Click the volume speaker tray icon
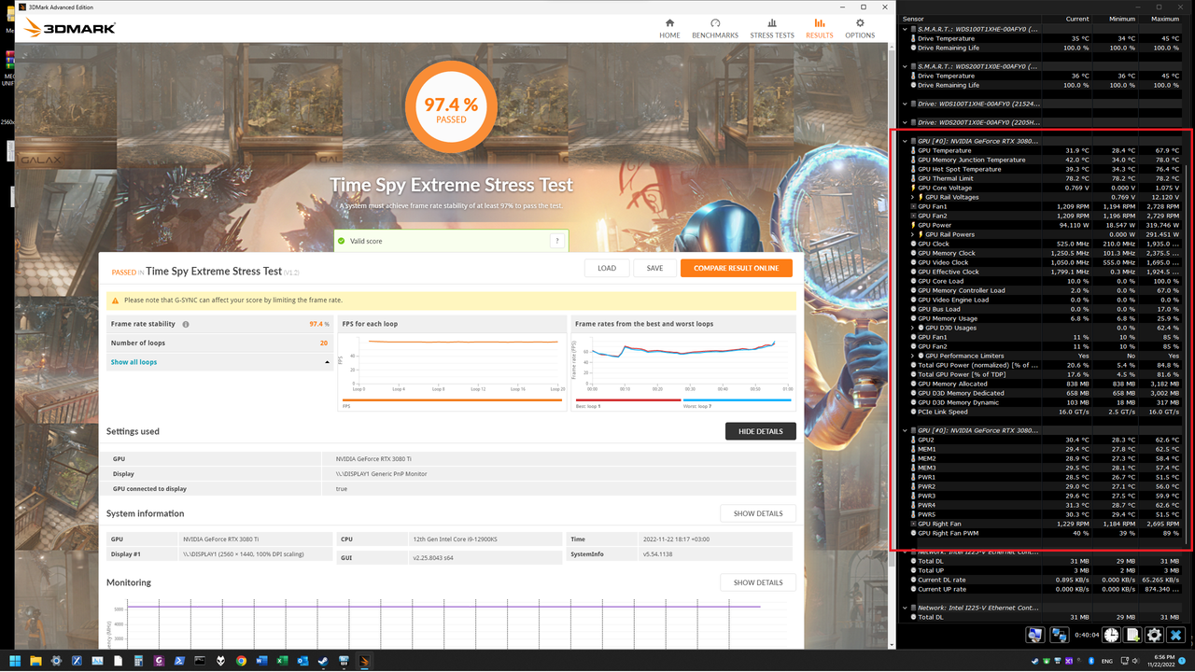 1135,660
